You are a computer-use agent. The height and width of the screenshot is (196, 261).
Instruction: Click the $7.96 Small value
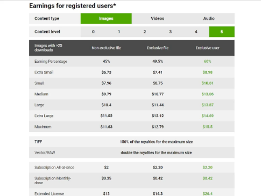click(107, 83)
